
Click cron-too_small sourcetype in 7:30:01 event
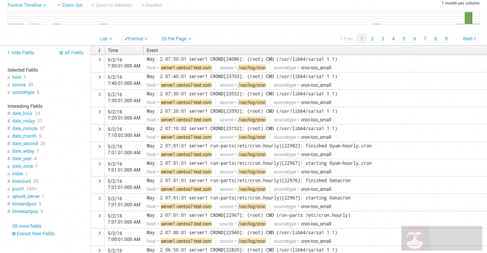point(316,103)
